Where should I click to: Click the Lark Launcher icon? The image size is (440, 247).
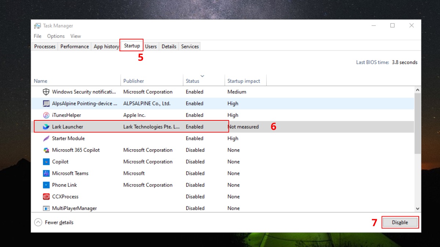coord(46,127)
